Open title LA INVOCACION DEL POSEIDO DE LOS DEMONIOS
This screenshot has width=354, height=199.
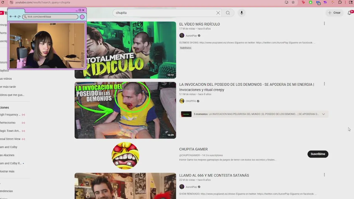click(247, 87)
